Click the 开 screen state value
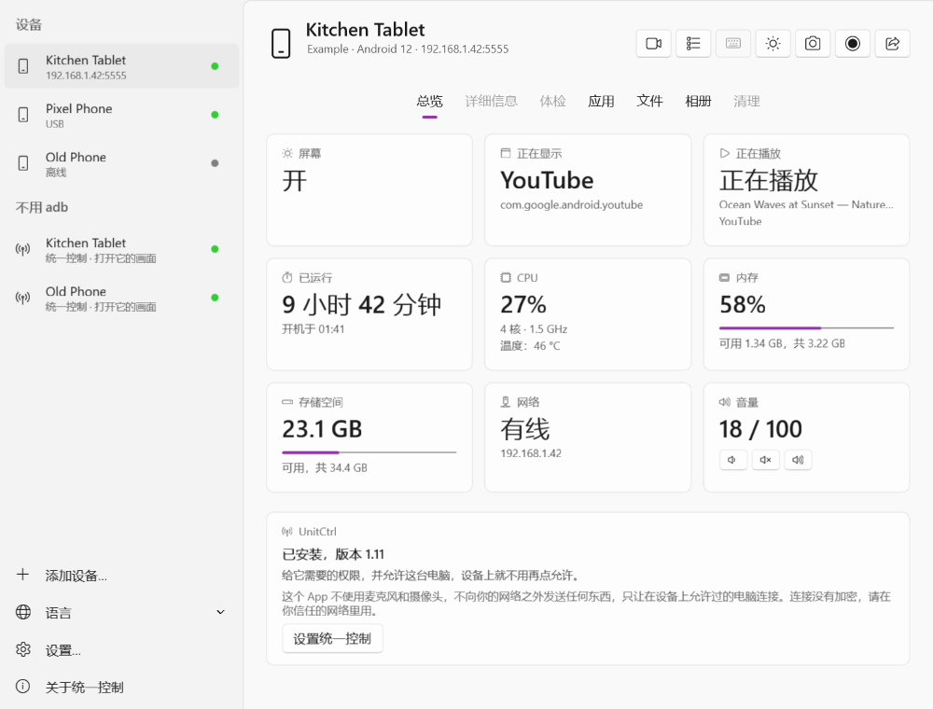Viewport: 933px width, 709px height. coord(295,180)
